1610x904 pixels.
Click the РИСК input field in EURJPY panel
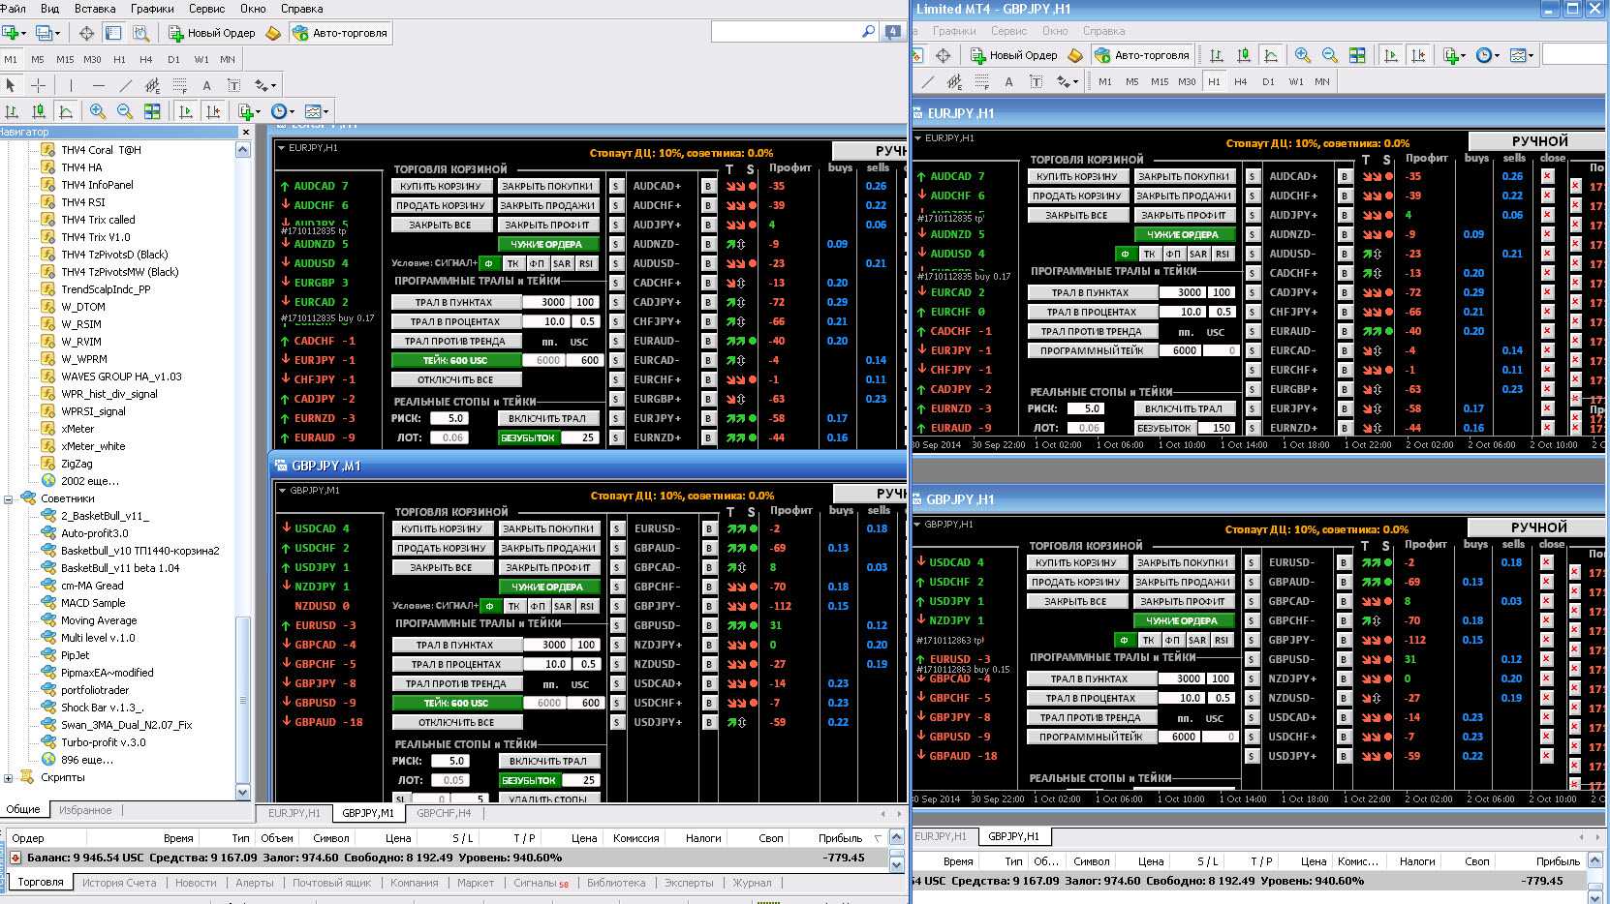[456, 418]
